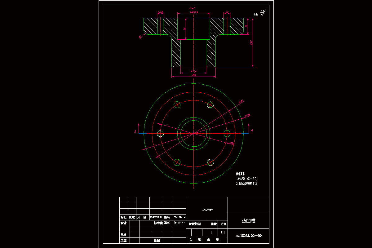Click the 'A-A' section view title
This screenshot has height=248, width=372.
coord(193,8)
